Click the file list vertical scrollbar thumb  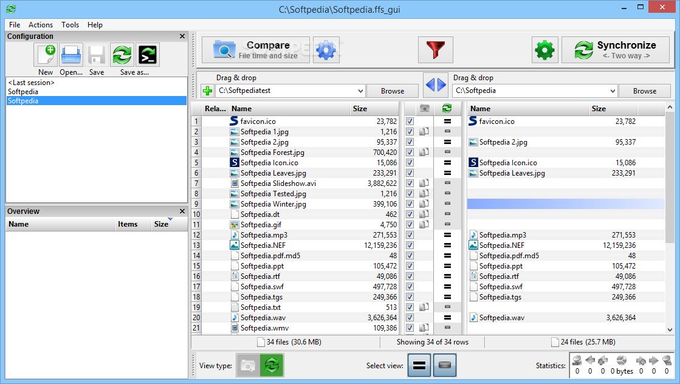(x=670, y=177)
